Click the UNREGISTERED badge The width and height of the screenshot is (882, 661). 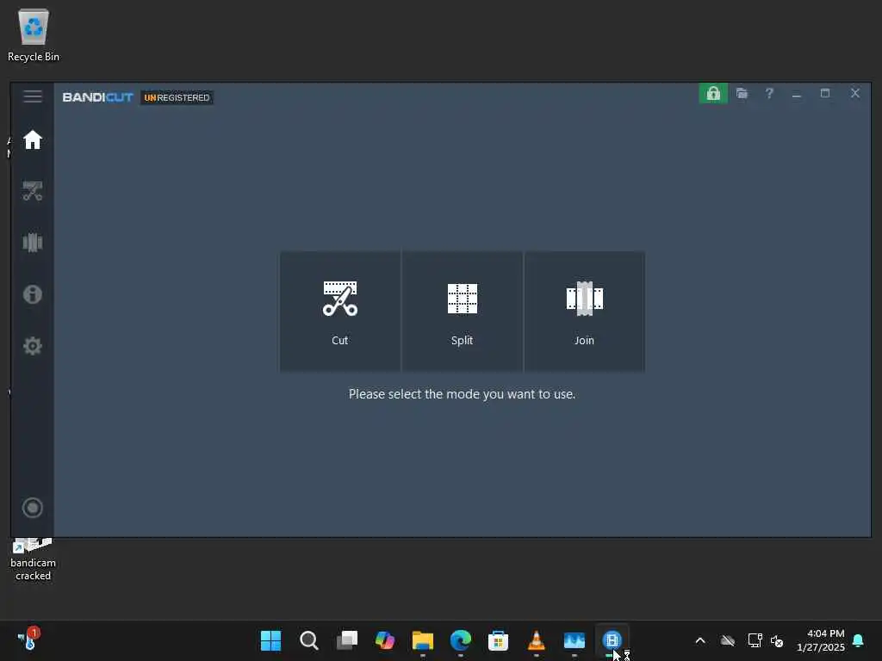[177, 97]
